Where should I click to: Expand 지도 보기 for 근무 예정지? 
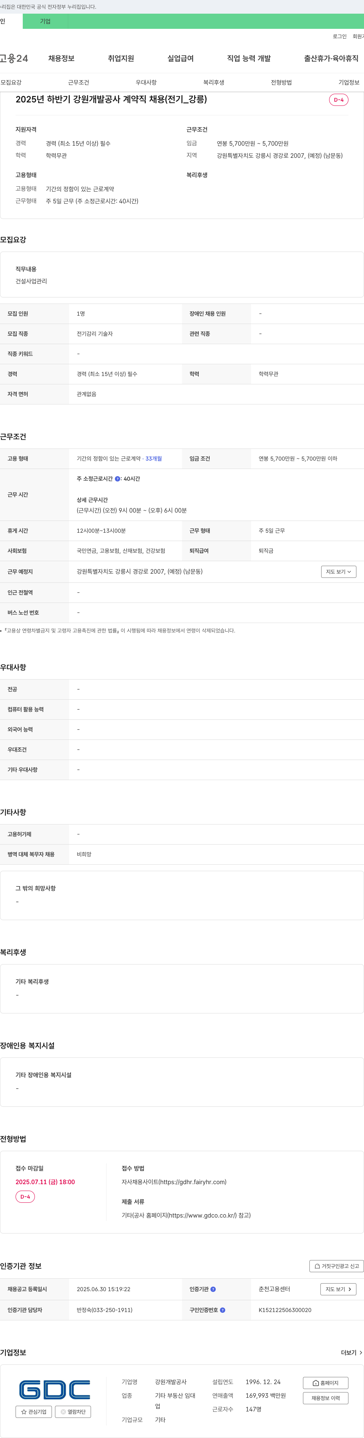coord(338,572)
